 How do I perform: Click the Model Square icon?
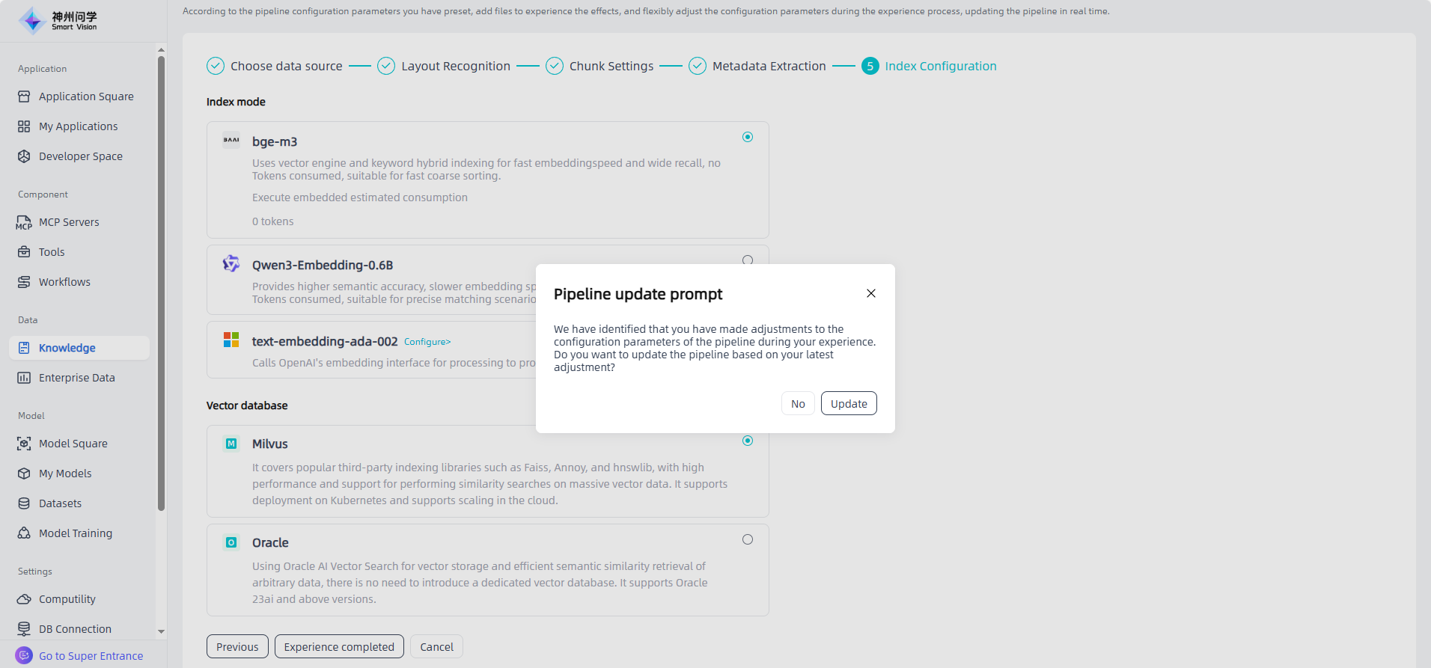[x=24, y=444]
